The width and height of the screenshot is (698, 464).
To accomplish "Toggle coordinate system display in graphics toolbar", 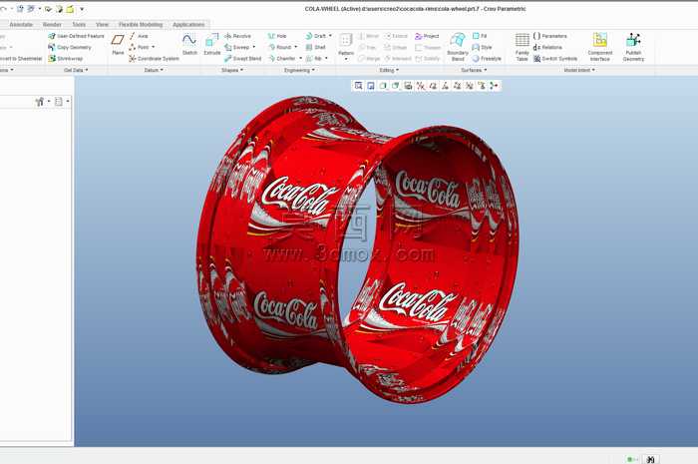I will 470,86.
